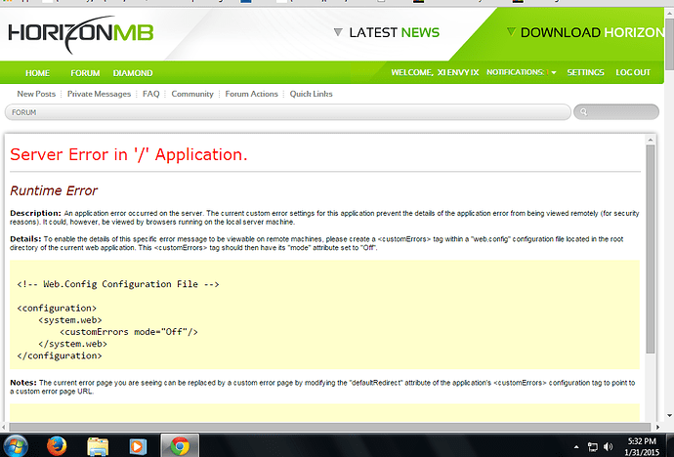Click the Log Out link
Image resolution: width=674 pixels, height=457 pixels.
click(634, 72)
